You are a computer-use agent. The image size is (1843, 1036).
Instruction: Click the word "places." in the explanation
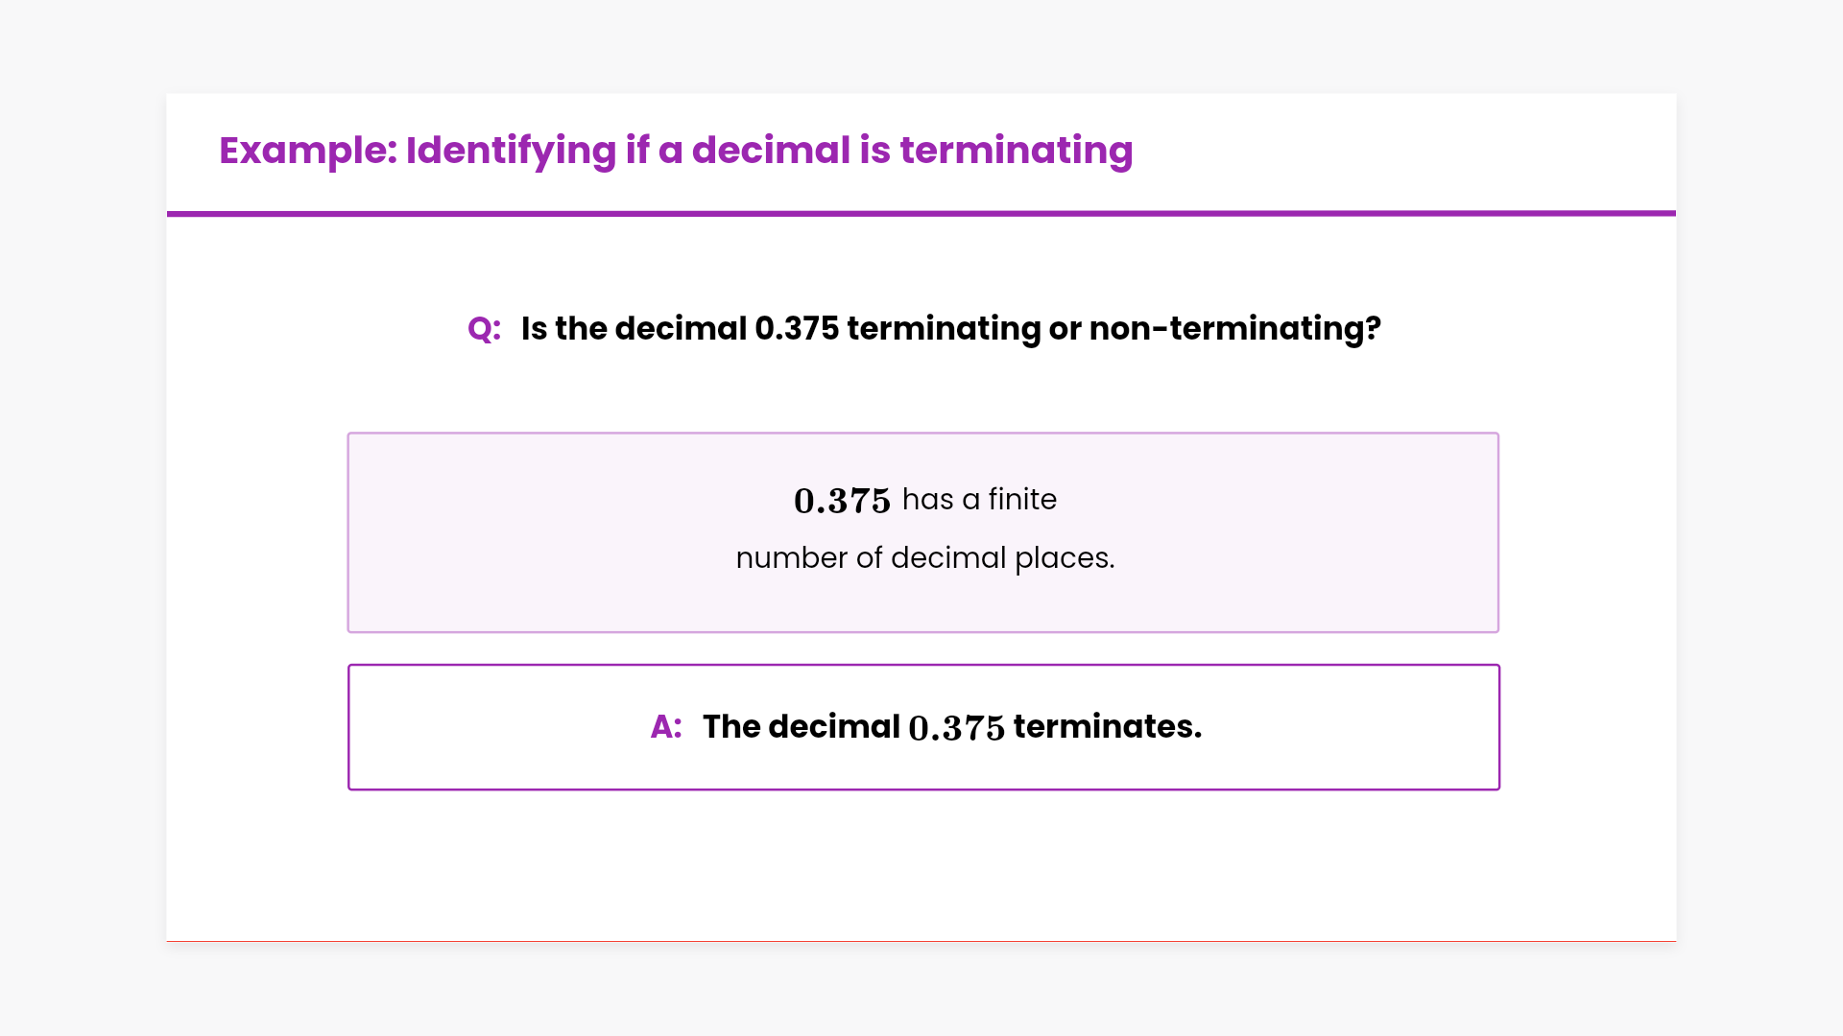(1065, 558)
